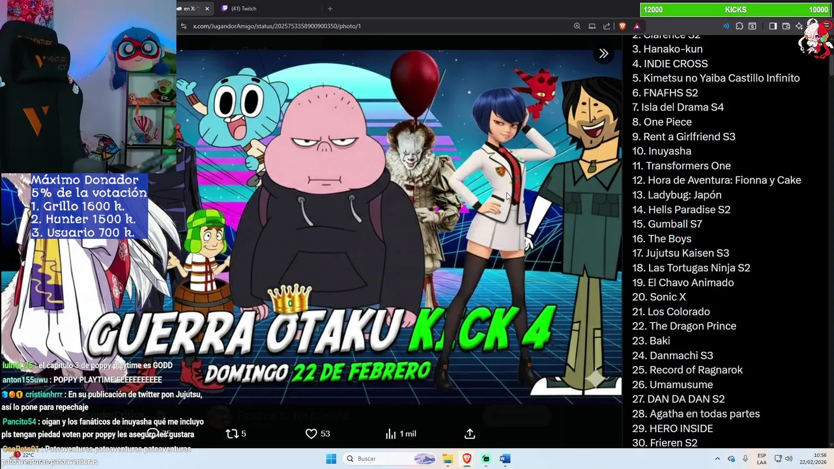Click the repost icon with 5 reposts

tap(232, 434)
